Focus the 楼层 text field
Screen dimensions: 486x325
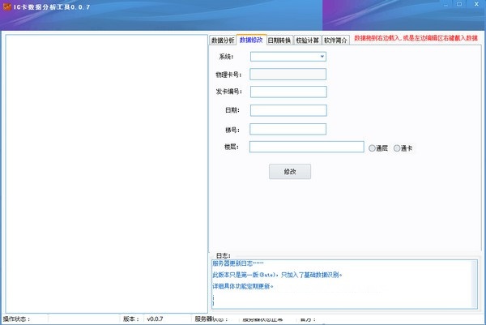click(x=306, y=147)
